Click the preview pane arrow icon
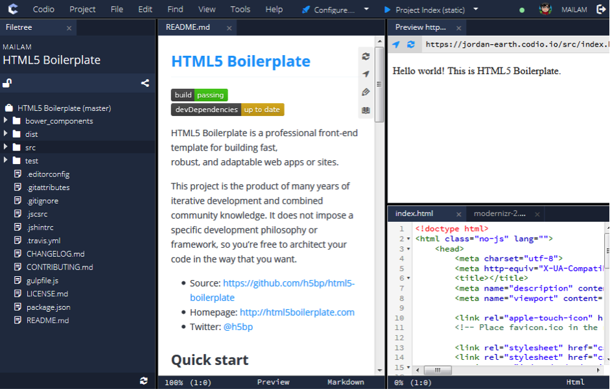The height and width of the screenshot is (389, 610). 396,45
